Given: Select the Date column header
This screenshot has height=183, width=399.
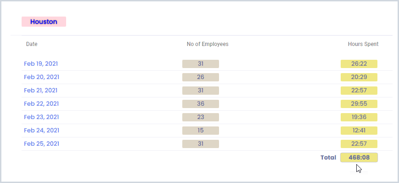Looking at the screenshot, I should point(32,44).
